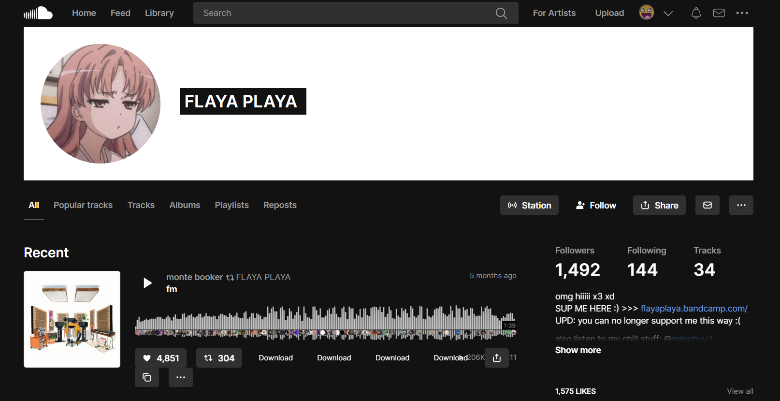780x401 pixels.
Task: Like the track fm with 4,851 likes
Action: tap(161, 358)
